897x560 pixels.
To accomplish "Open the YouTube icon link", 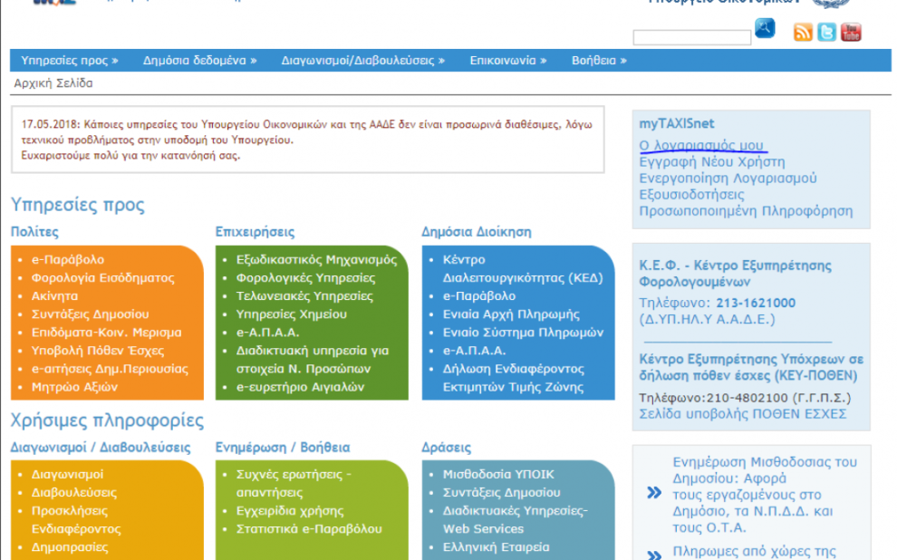I will tap(851, 33).
